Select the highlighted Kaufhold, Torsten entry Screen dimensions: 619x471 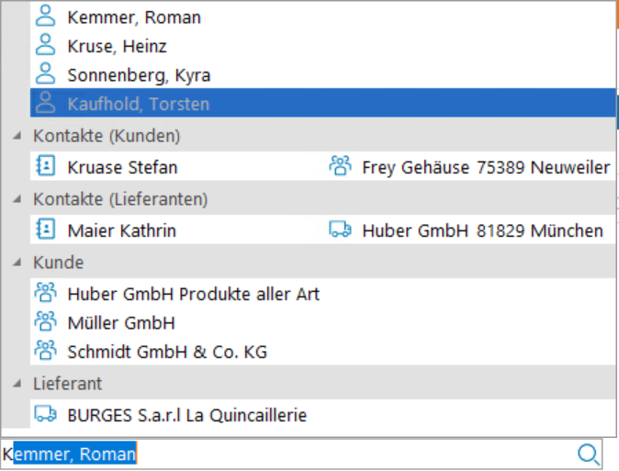click(138, 104)
